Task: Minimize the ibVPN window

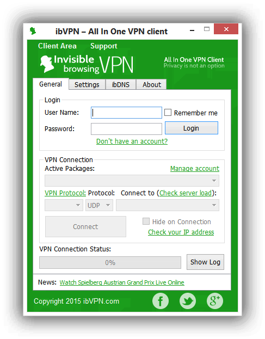Action: [192, 30]
